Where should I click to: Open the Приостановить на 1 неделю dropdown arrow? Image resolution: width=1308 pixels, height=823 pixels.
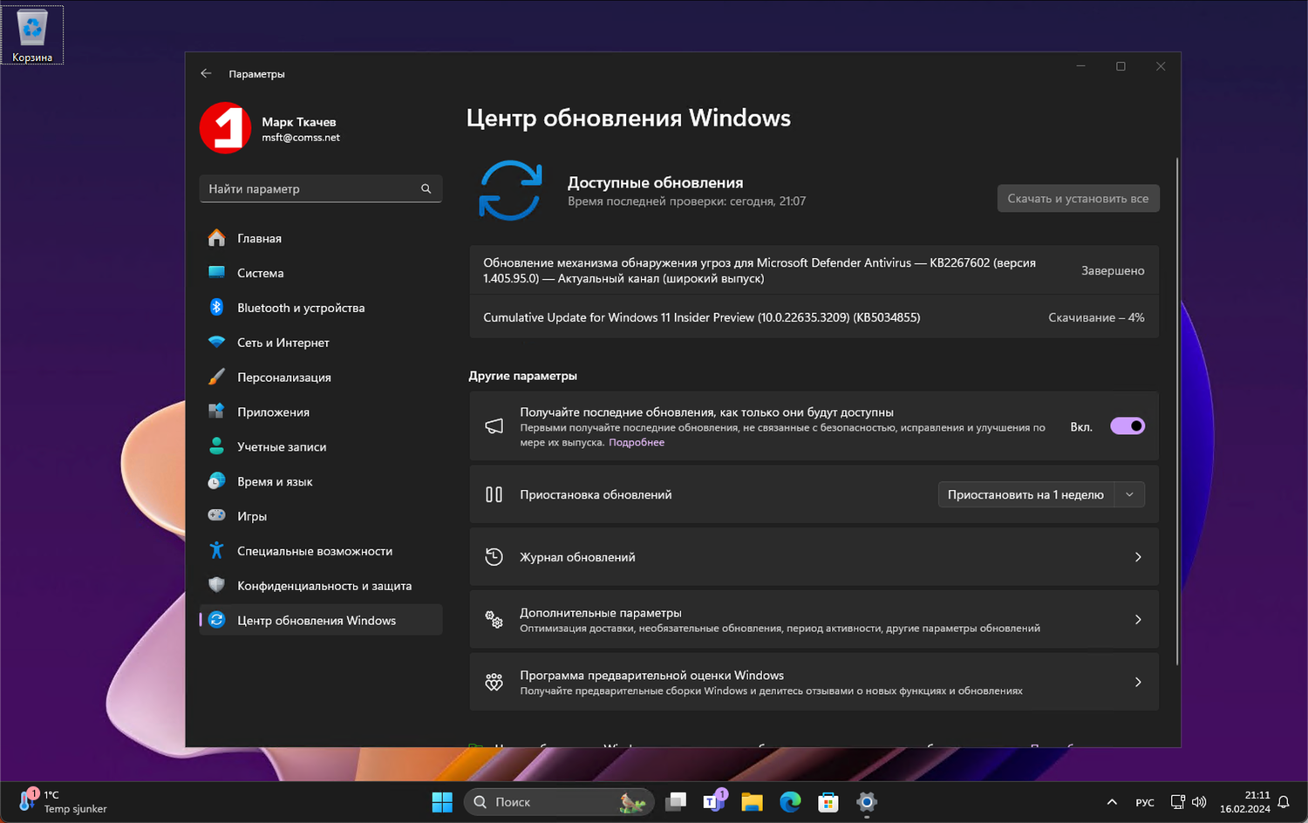(x=1129, y=494)
